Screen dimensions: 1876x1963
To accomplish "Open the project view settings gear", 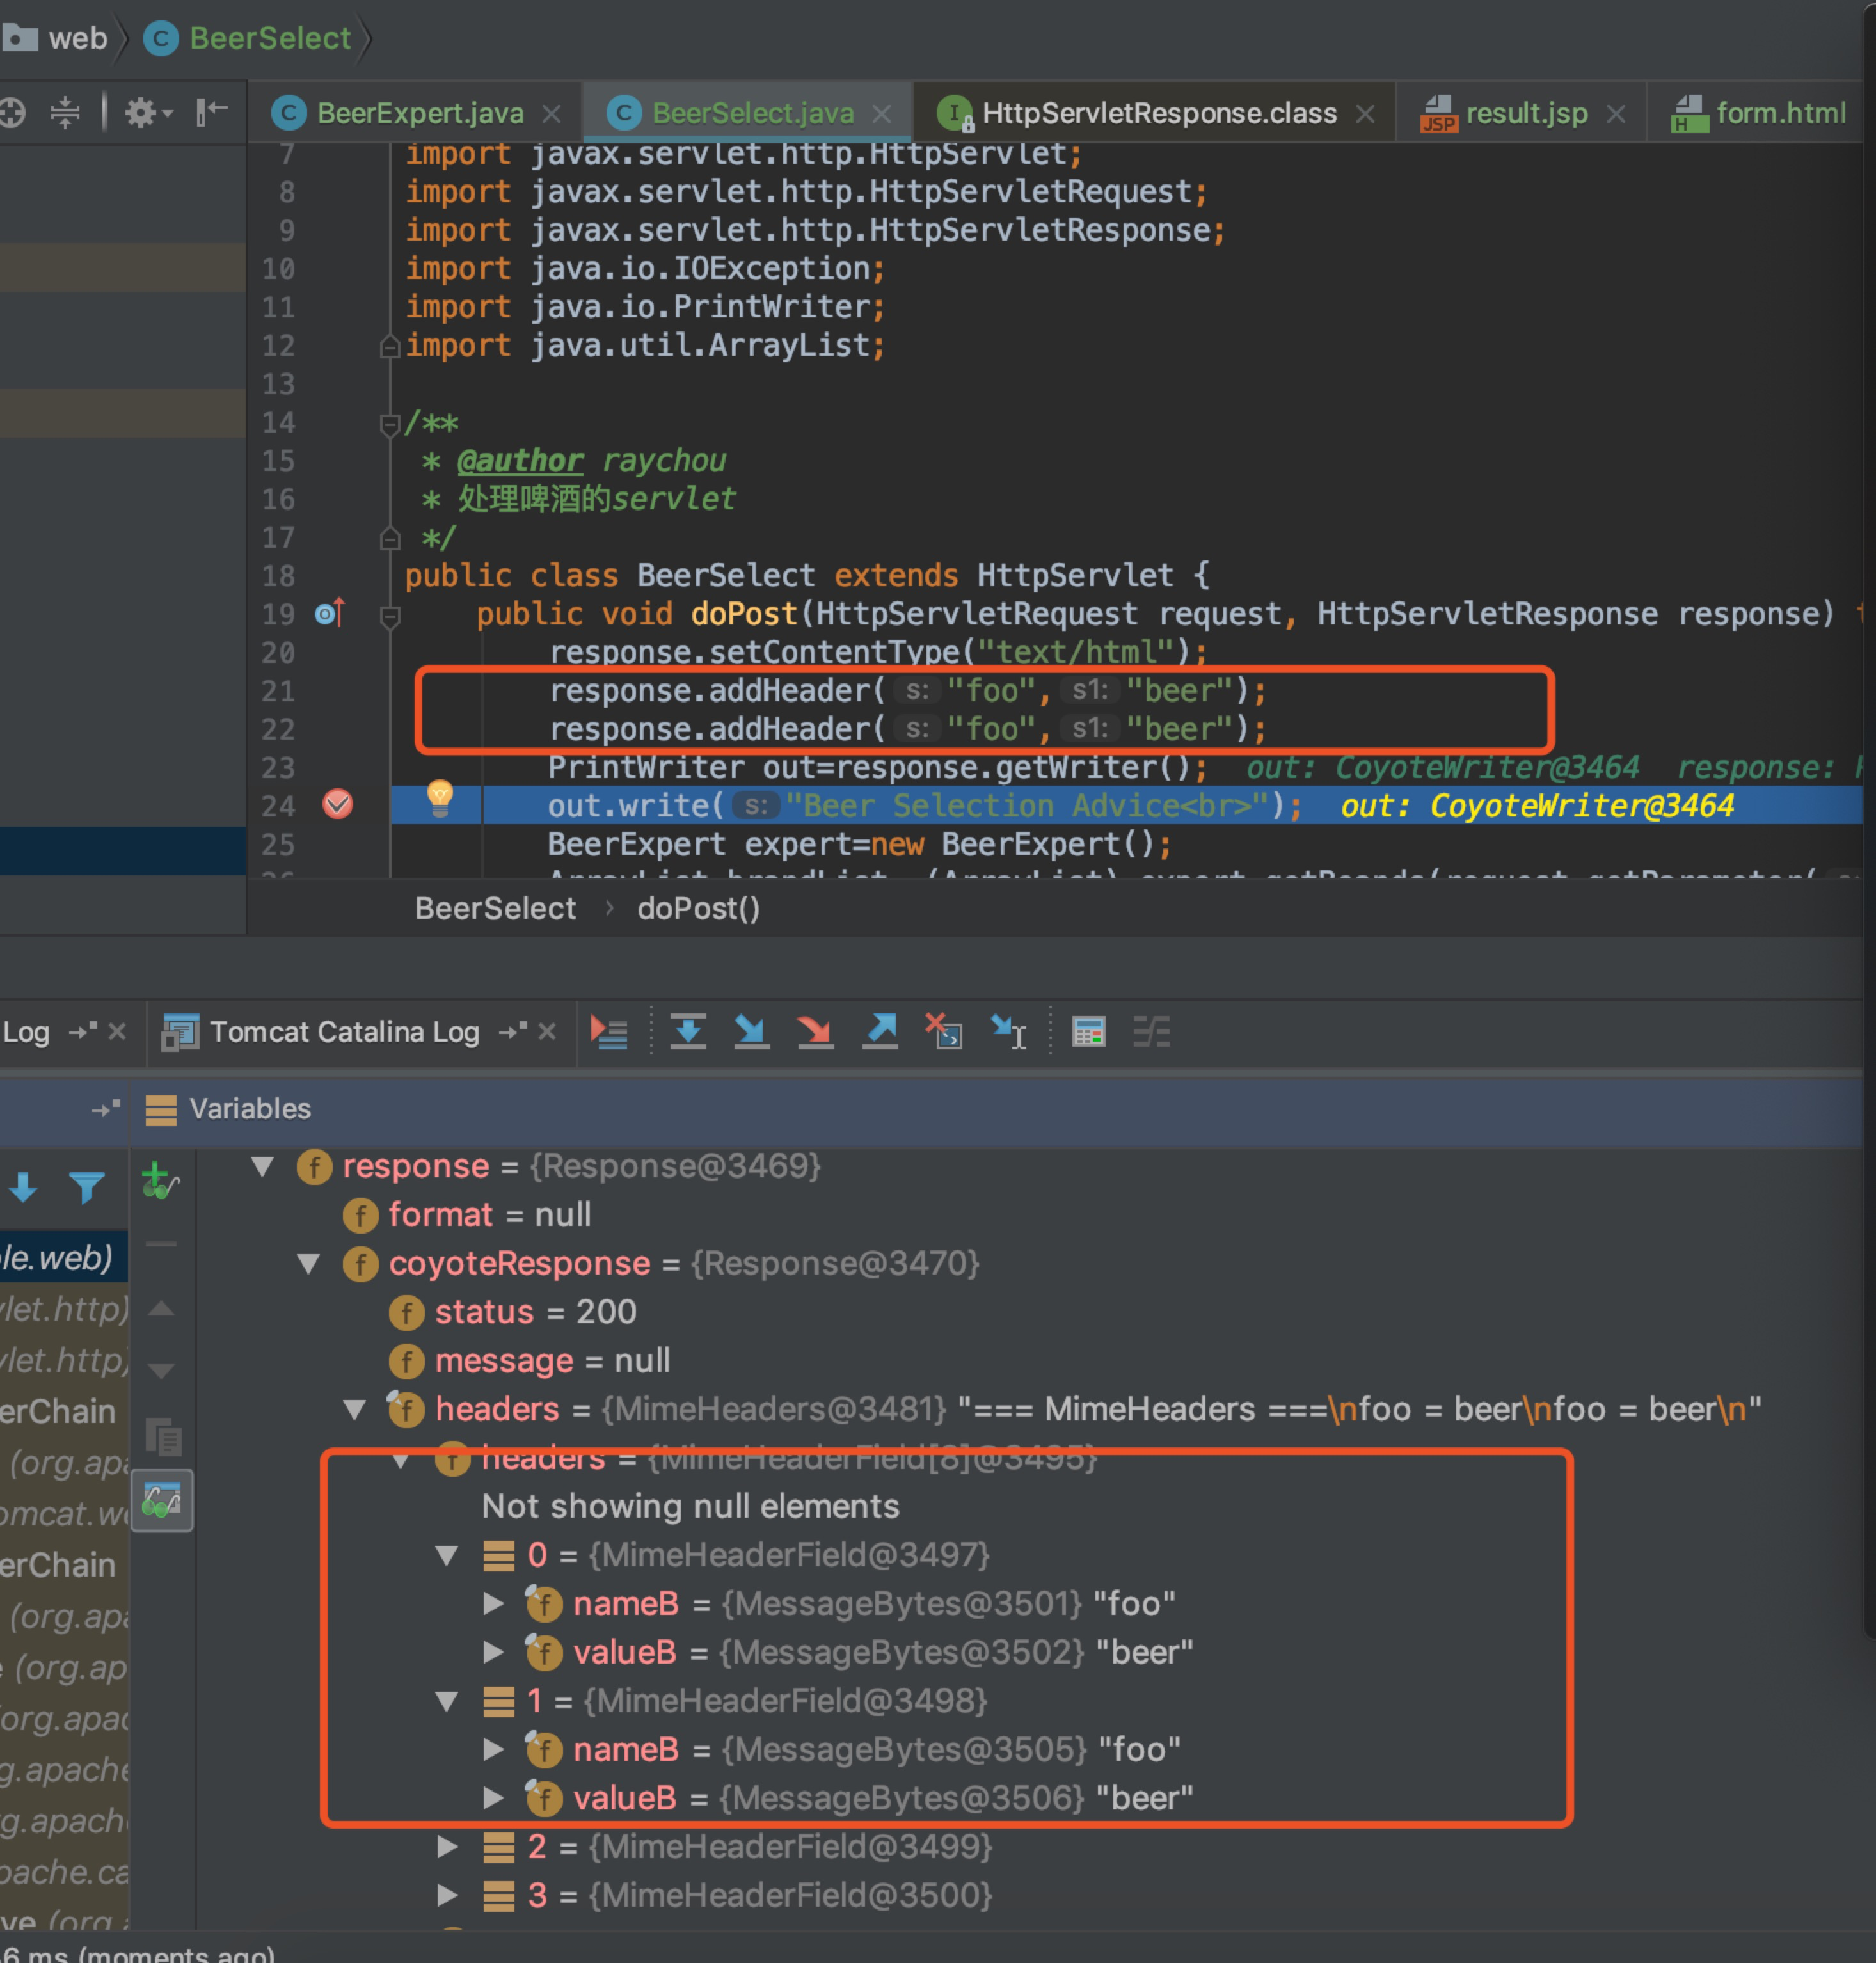I will point(147,112).
